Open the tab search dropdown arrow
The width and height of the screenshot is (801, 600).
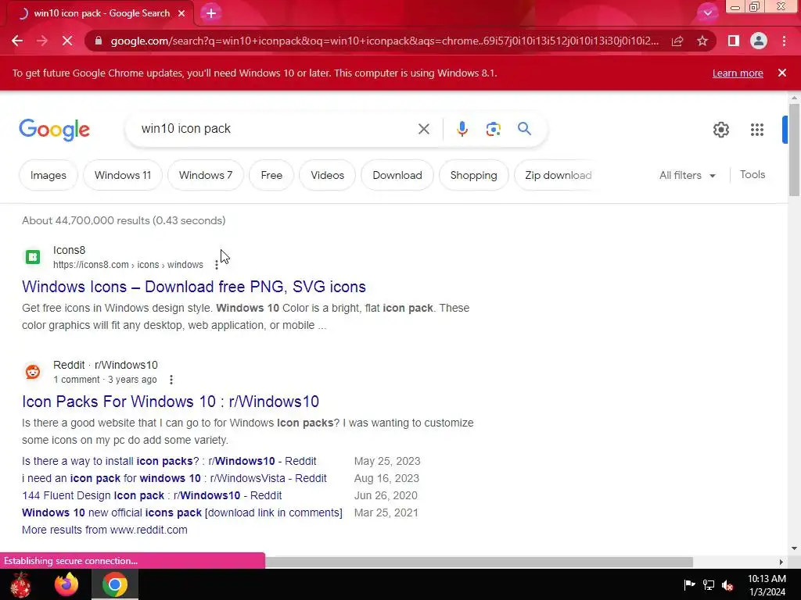707,13
